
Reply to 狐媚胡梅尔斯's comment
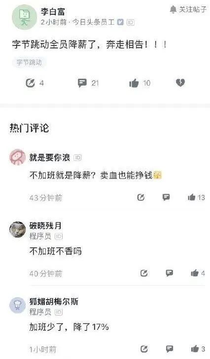[170, 349]
